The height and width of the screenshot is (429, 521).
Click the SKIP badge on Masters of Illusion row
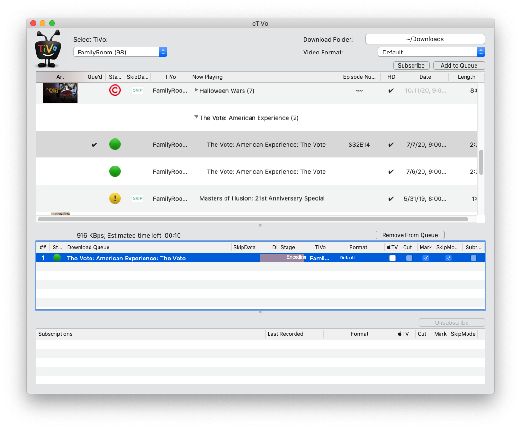[x=137, y=198]
